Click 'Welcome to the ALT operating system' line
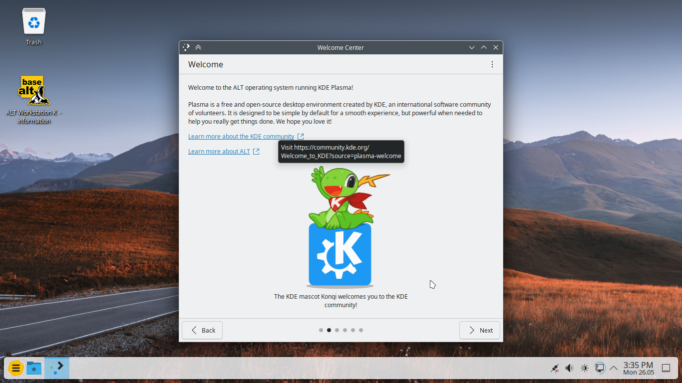 click(x=271, y=88)
